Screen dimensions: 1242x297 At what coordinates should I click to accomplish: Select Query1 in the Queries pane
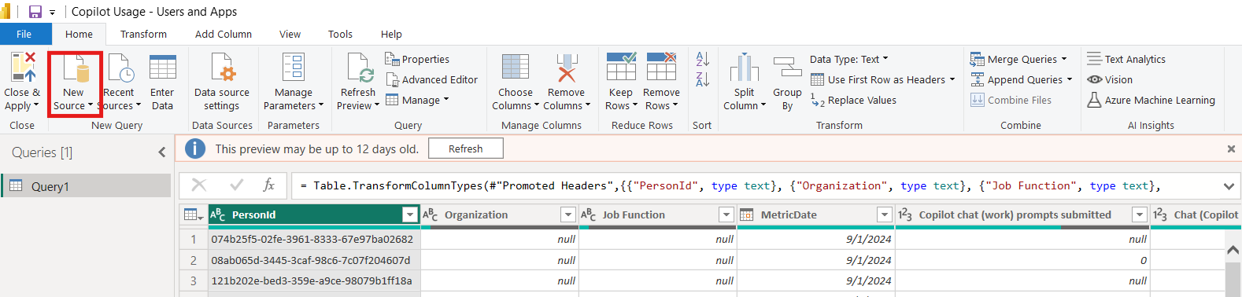click(x=85, y=185)
